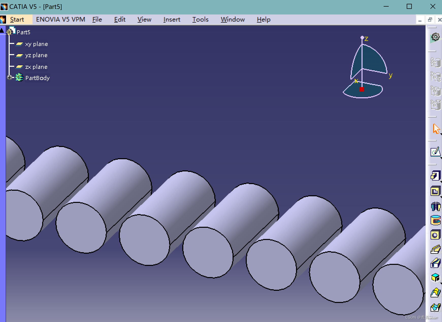The height and width of the screenshot is (322, 442).
Task: Click the PartBody gear icon in tree
Action: pyautogui.click(x=19, y=77)
